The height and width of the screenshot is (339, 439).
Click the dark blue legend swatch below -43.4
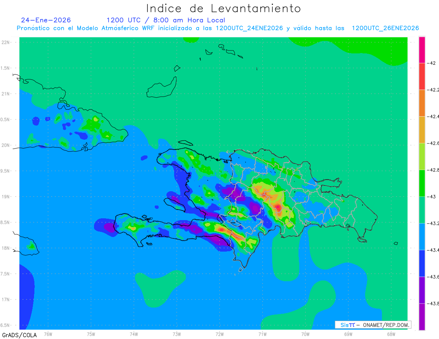[x=422, y=263]
